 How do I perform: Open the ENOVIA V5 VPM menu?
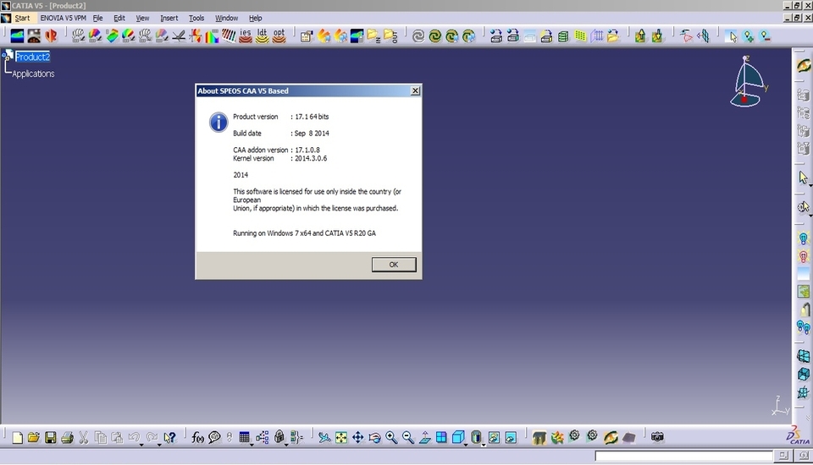[64, 18]
